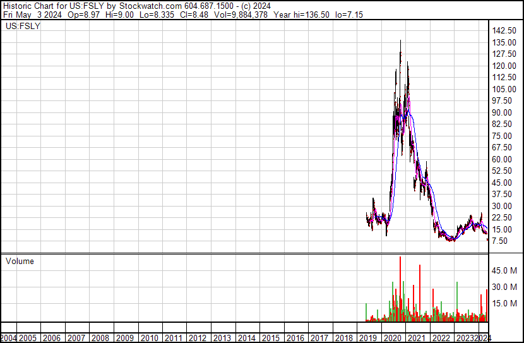Click the 'Cl=8.48' closing price value
524x343 pixels.
[193, 15]
